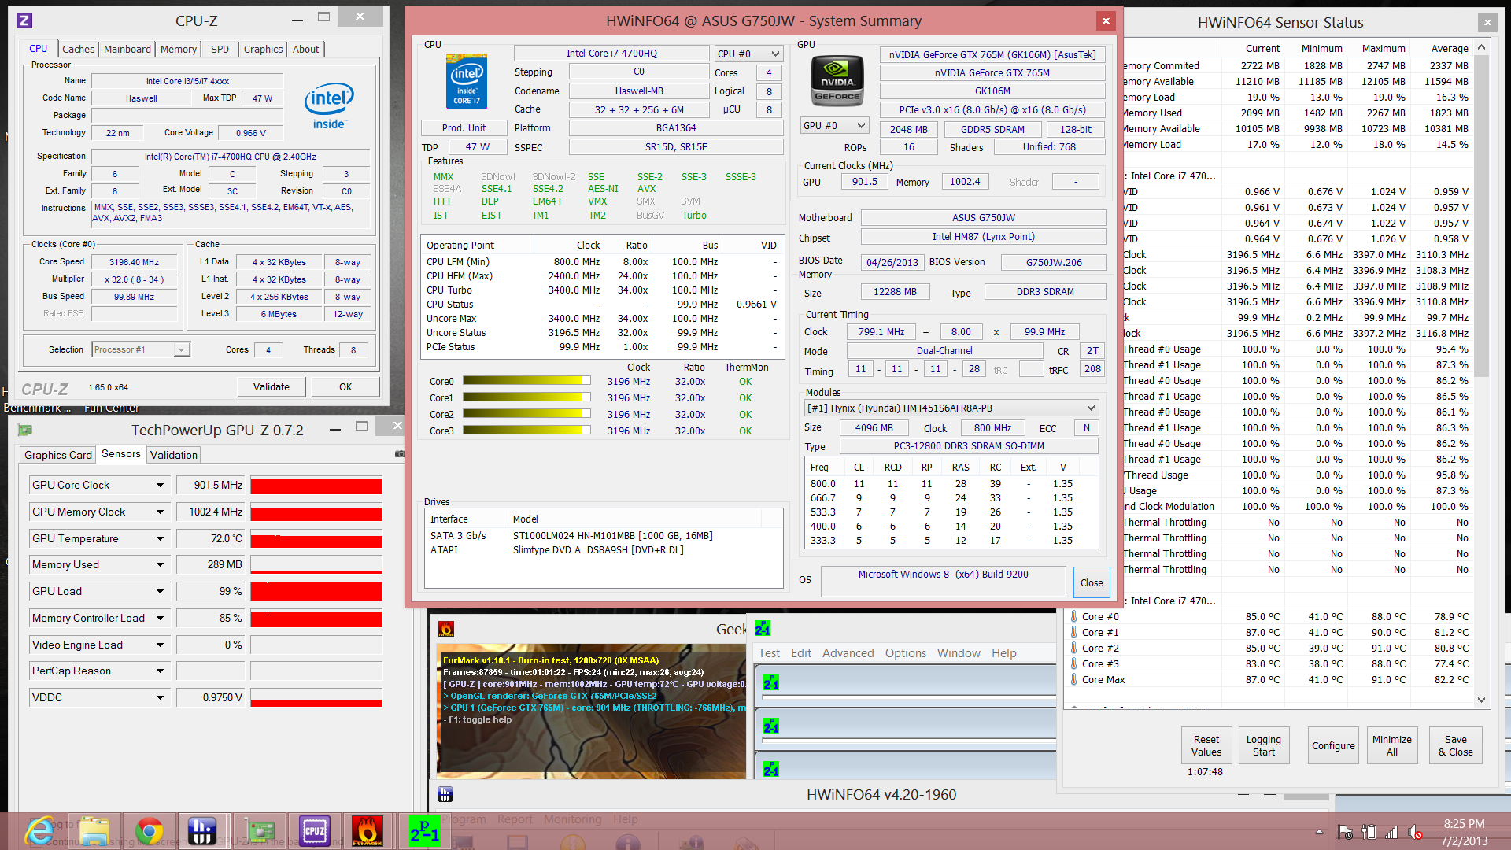The height and width of the screenshot is (850, 1511).
Task: Click the Core #0 thermometer icon
Action: [x=1074, y=616]
